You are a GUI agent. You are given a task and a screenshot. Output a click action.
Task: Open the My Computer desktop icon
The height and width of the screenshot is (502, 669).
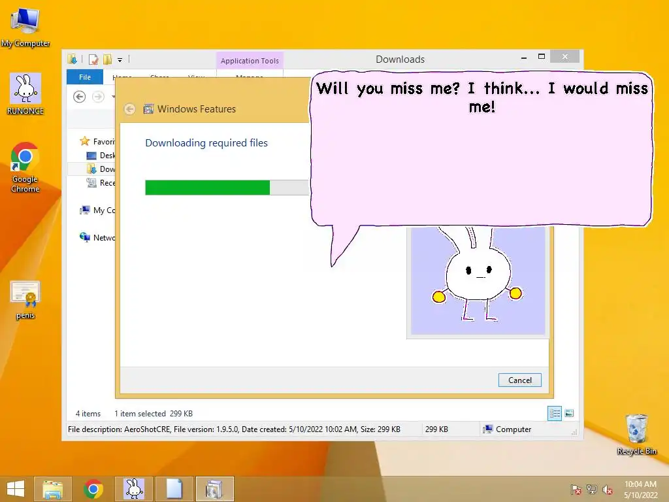pyautogui.click(x=25, y=27)
